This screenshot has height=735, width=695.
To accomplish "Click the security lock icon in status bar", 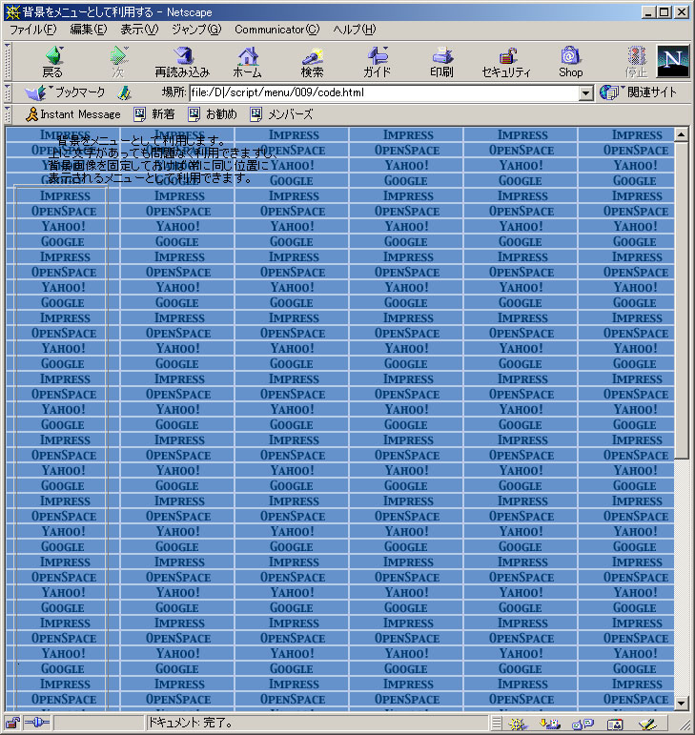I will [x=12, y=723].
